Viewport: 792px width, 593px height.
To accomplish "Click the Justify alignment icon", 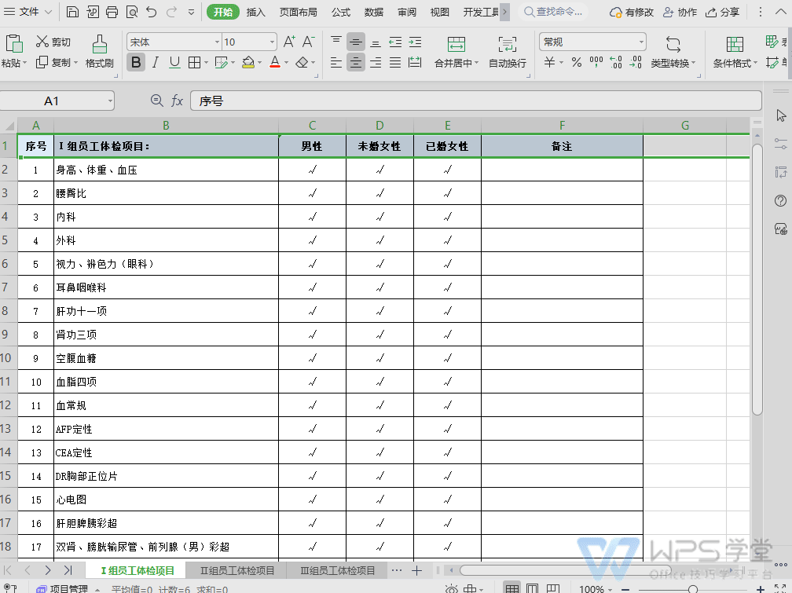I will click(x=395, y=63).
